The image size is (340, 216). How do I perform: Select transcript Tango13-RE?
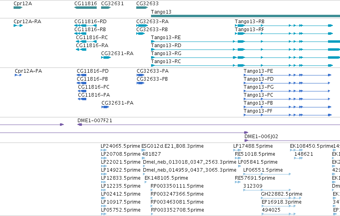(x=166, y=38)
